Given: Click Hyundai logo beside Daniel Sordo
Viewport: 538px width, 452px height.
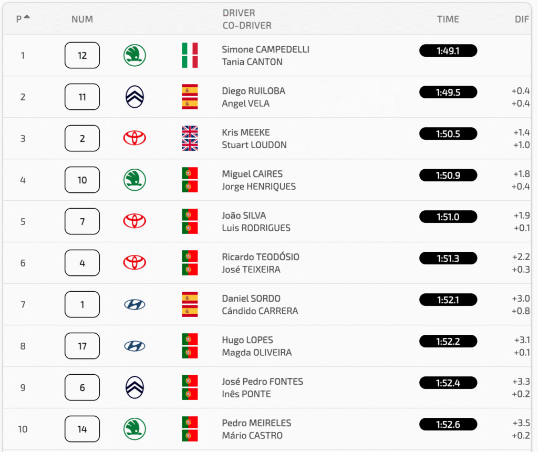Looking at the screenshot, I should [x=134, y=304].
